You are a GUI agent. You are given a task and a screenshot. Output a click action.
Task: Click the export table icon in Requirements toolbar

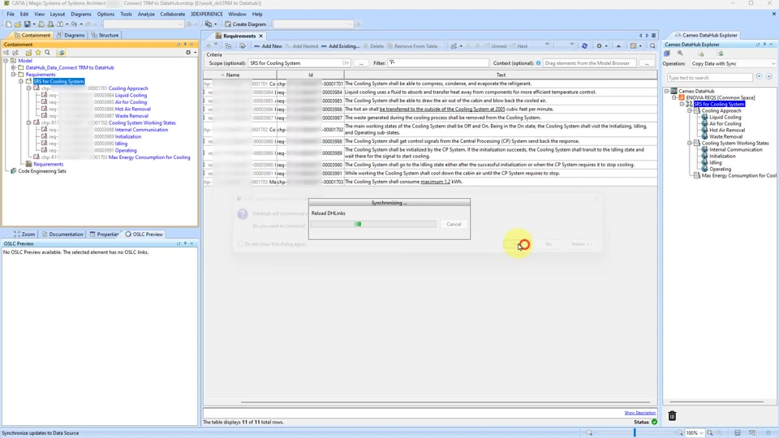[x=634, y=45]
